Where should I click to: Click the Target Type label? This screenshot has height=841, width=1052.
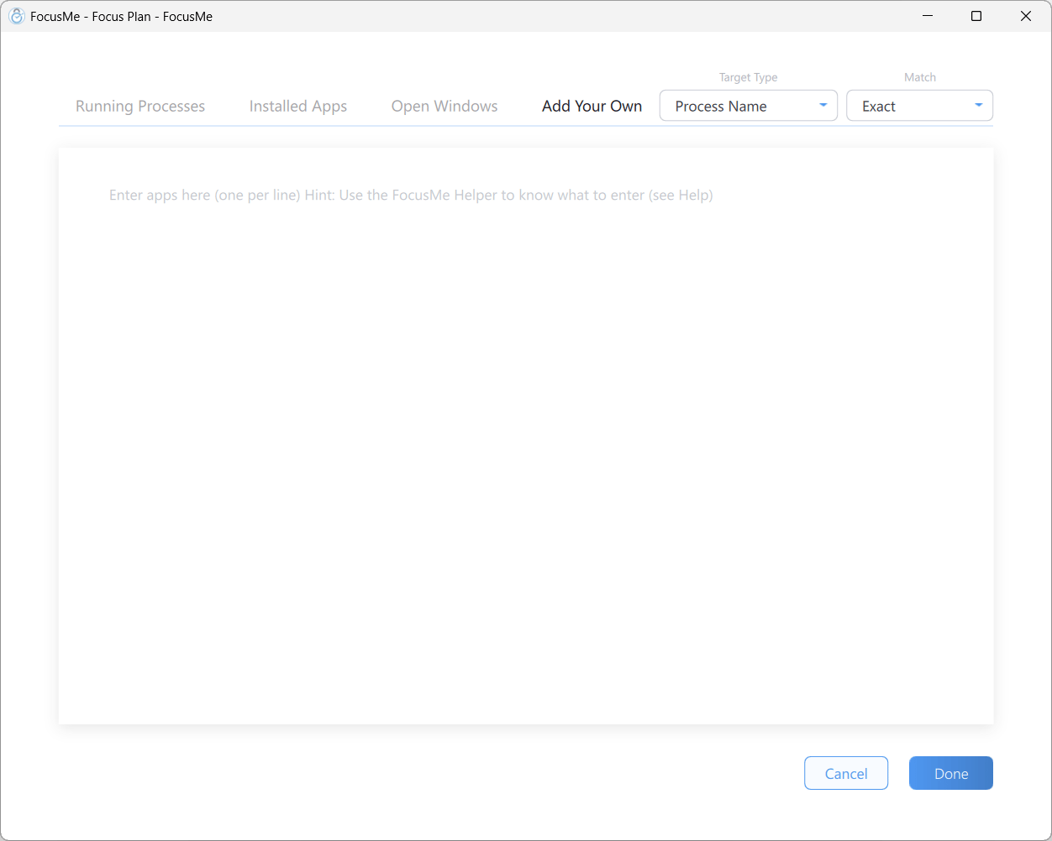click(749, 77)
